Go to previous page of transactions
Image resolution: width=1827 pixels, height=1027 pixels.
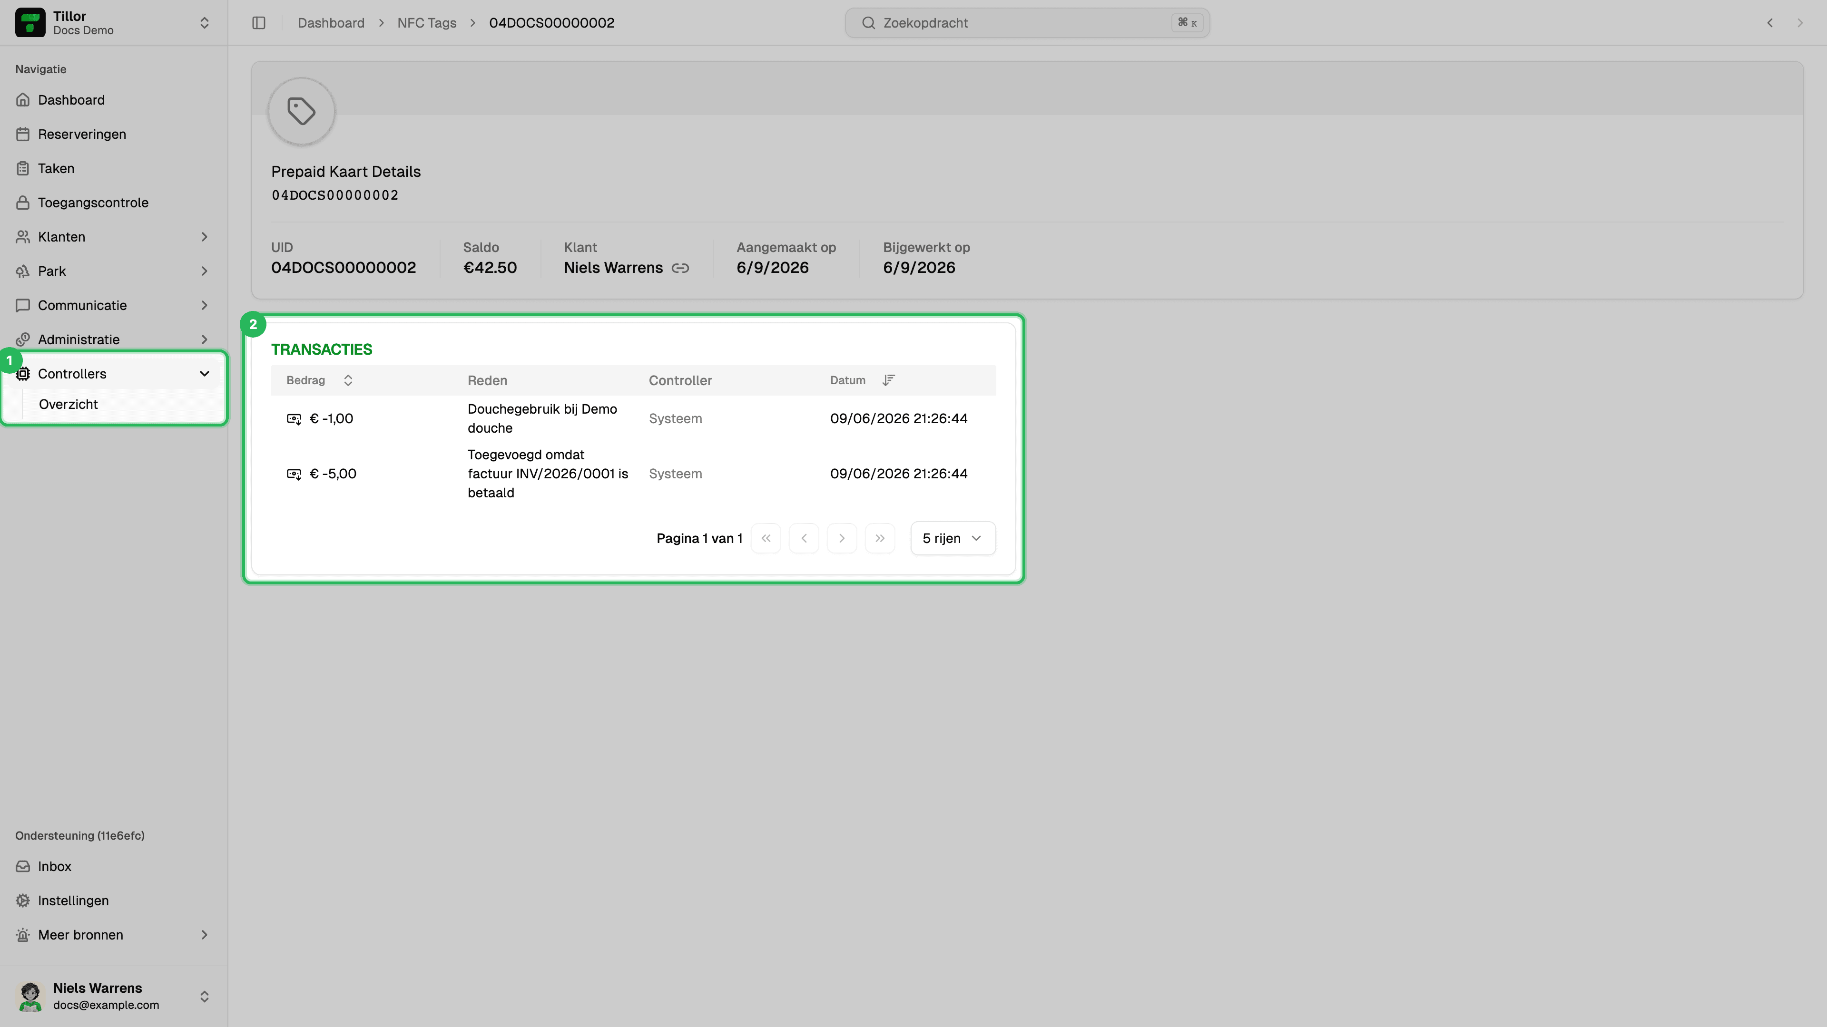click(x=804, y=539)
